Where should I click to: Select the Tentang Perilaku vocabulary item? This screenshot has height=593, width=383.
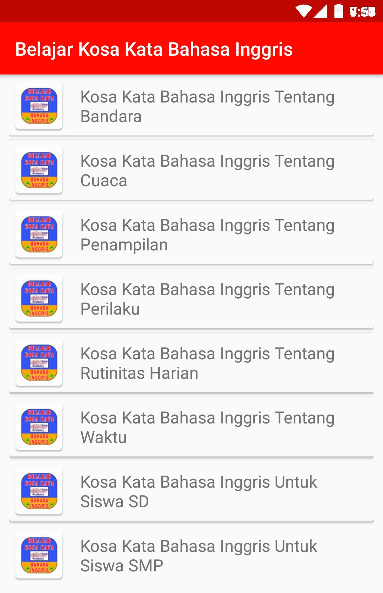click(191, 299)
